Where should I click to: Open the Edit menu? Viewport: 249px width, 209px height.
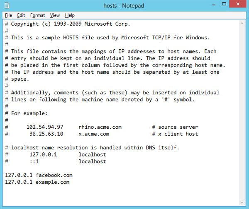pyautogui.click(x=21, y=15)
